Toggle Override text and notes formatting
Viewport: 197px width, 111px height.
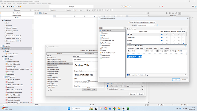(128, 75)
